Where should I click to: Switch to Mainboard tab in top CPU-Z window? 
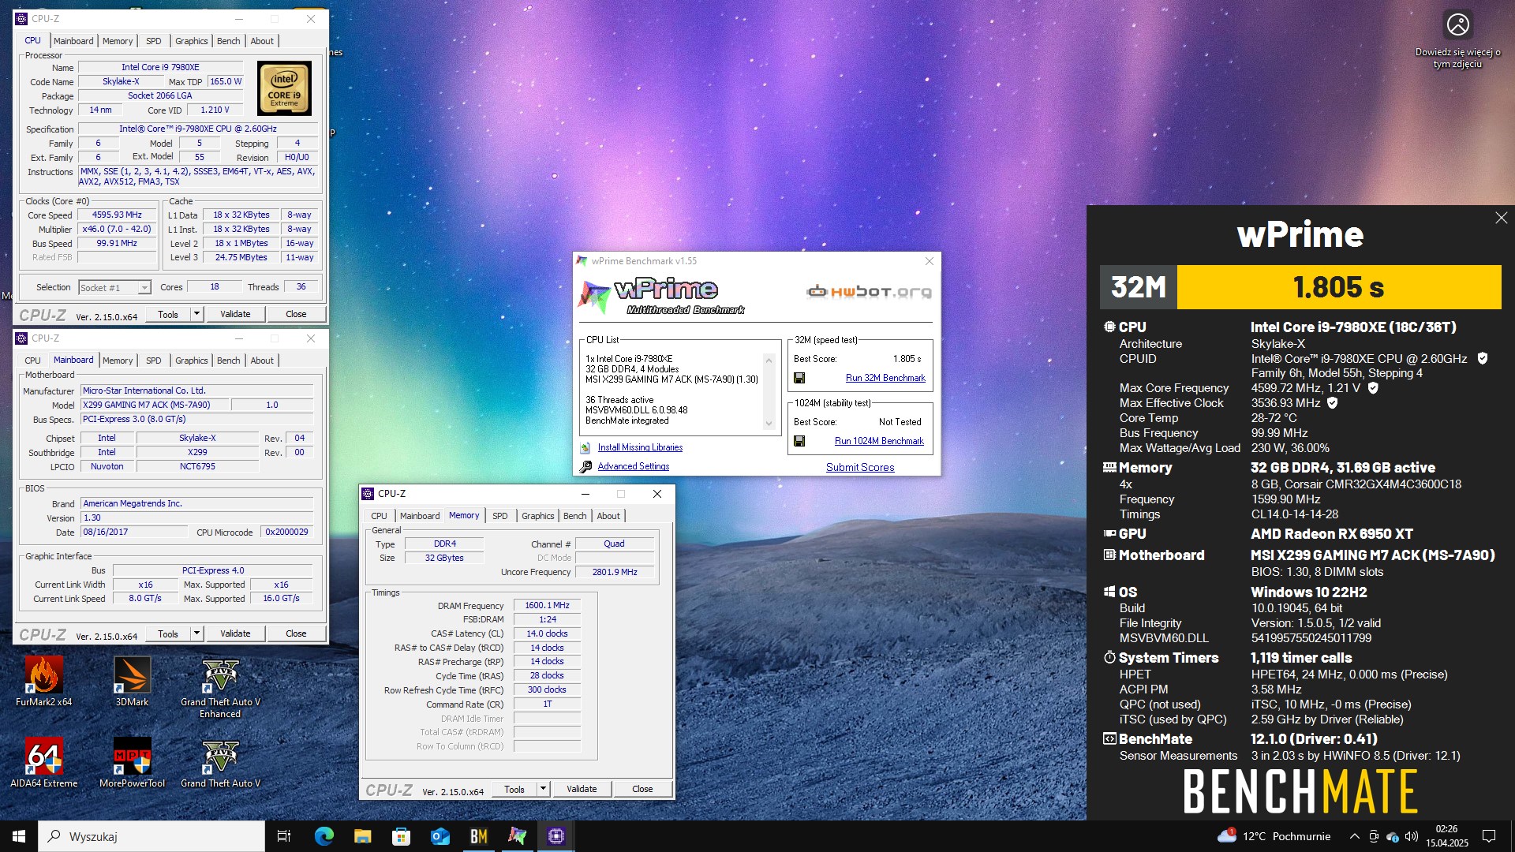[x=73, y=41]
